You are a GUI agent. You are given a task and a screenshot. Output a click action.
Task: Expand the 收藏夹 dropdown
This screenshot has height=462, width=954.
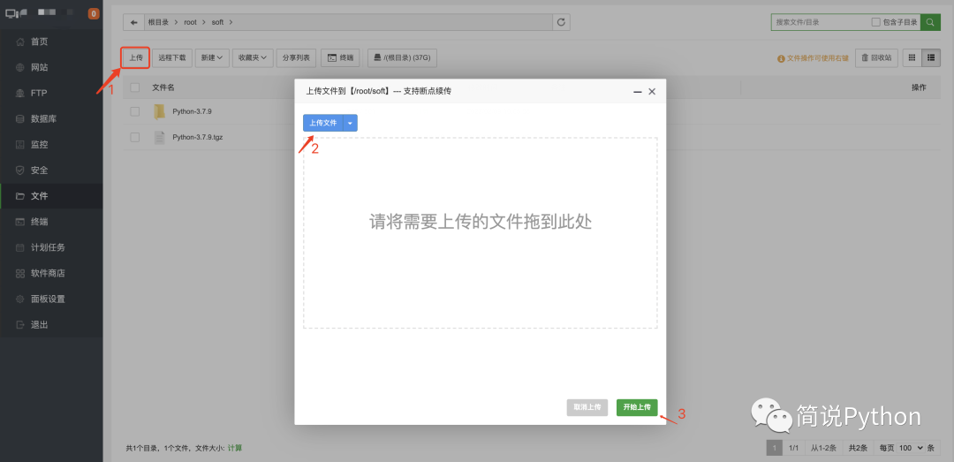pyautogui.click(x=253, y=57)
